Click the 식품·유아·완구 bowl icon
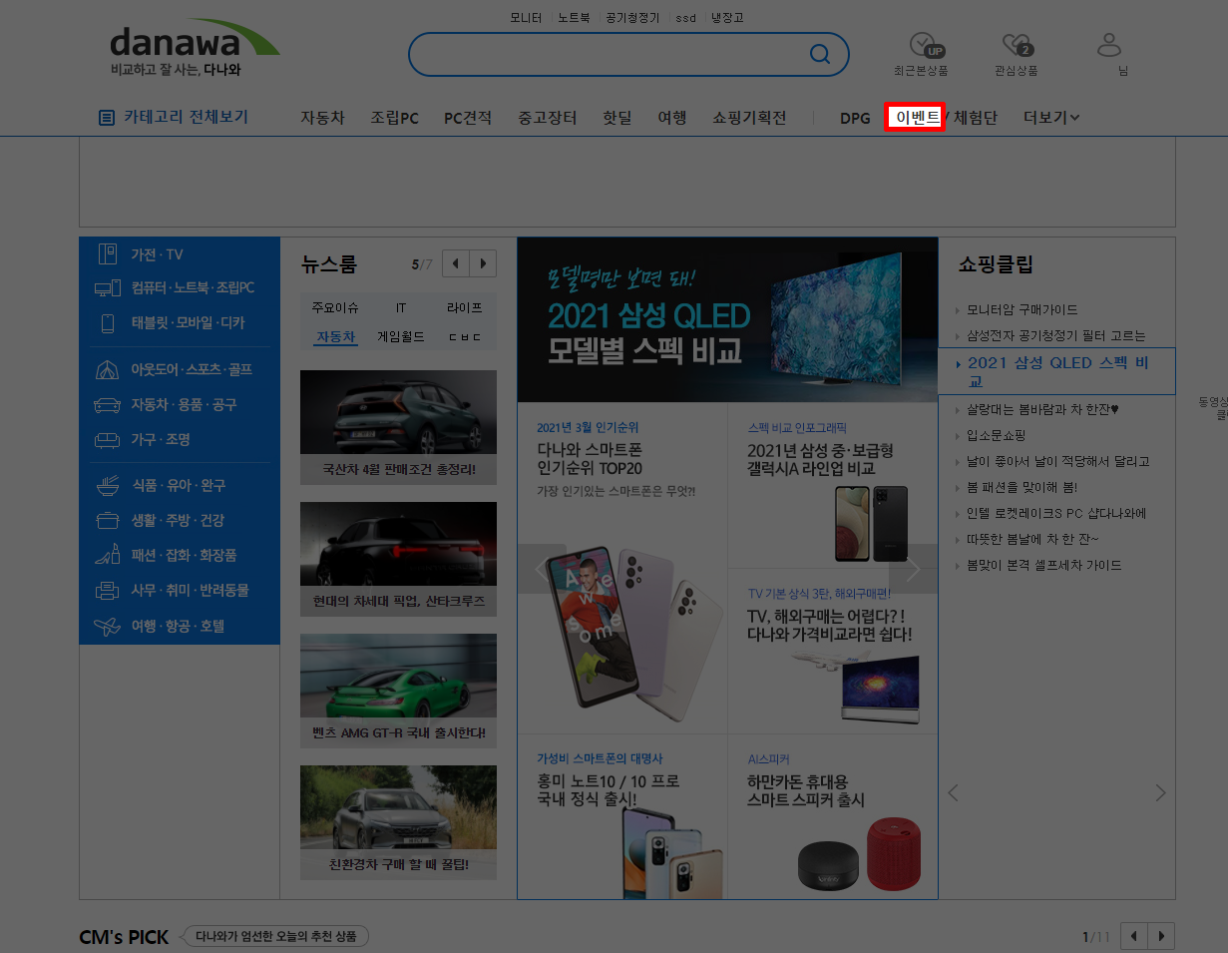 pos(108,486)
